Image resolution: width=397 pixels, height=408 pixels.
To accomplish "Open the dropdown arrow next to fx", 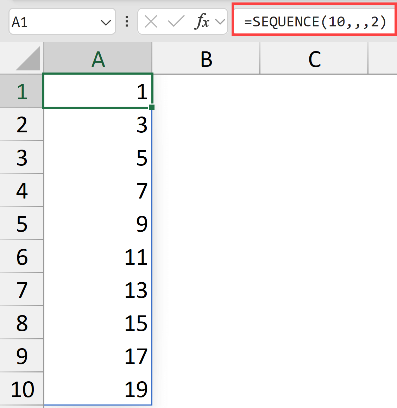I will pyautogui.click(x=220, y=21).
